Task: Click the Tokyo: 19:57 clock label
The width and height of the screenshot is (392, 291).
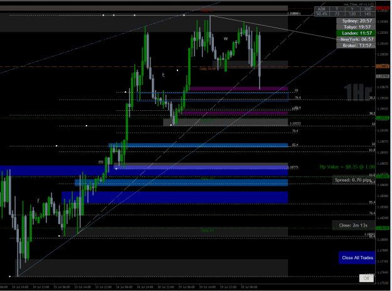Action: pyautogui.click(x=356, y=27)
